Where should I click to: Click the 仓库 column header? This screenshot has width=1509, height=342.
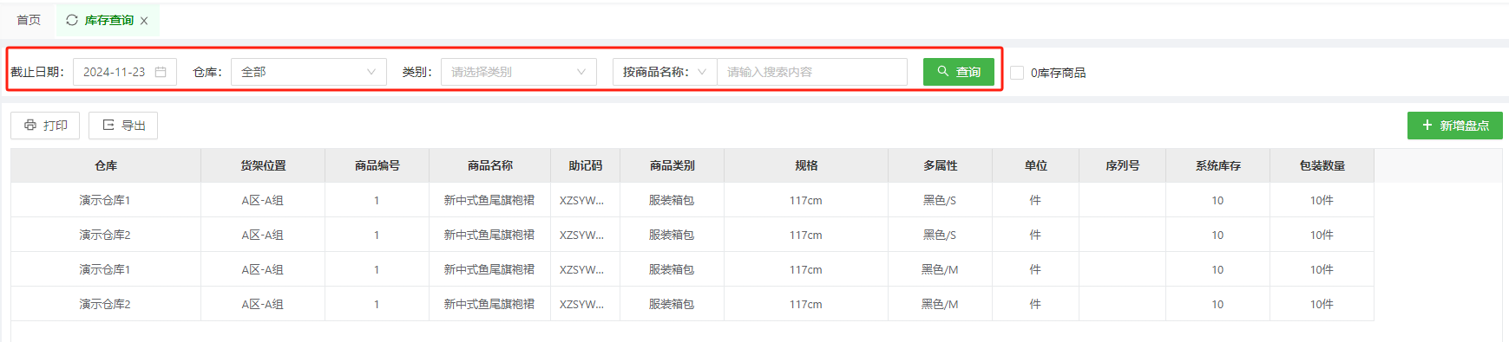(106, 165)
